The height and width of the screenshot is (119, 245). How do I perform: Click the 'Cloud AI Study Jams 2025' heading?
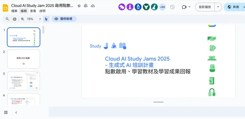point(137,59)
